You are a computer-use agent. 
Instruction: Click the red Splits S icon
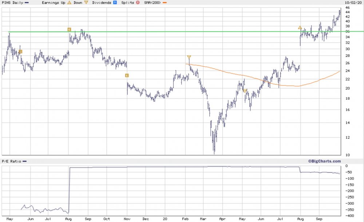coord(138,3)
